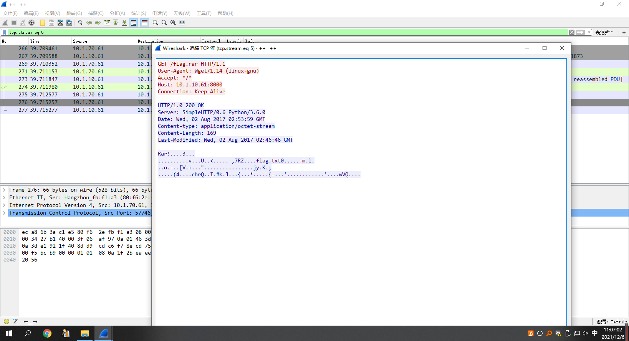Click the expert info status circle

7,321
